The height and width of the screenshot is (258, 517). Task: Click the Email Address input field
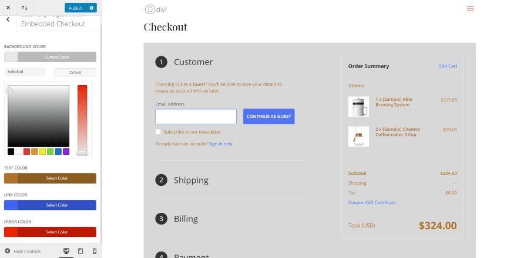[196, 116]
